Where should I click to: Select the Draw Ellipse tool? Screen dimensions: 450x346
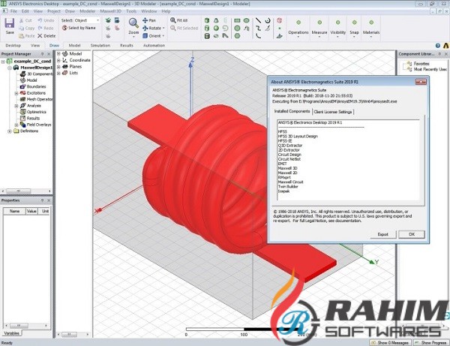click(246, 20)
